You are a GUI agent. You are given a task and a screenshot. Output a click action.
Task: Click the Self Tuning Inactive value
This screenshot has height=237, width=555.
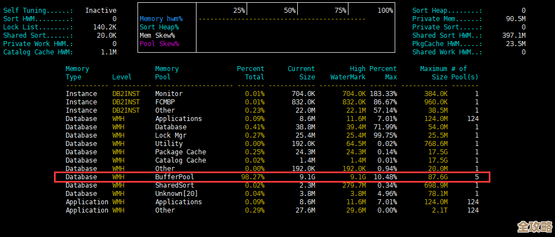(101, 11)
